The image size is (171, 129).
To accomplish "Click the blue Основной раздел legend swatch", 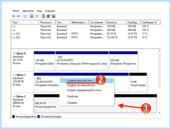I will 38,116.
